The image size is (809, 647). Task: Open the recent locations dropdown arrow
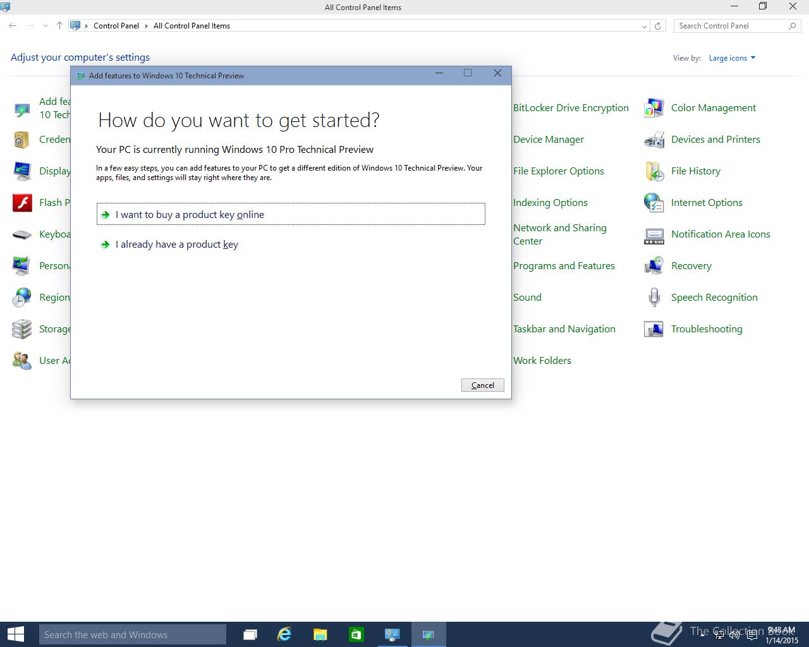(46, 26)
